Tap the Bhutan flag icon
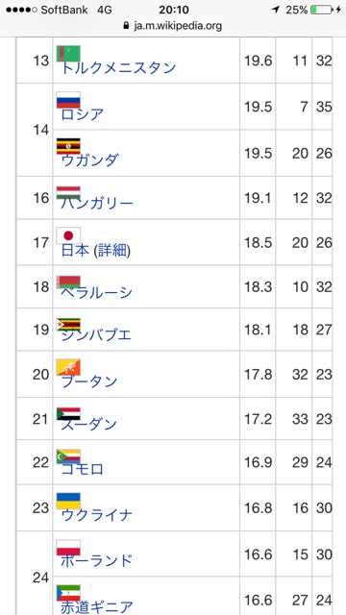 [x=68, y=367]
